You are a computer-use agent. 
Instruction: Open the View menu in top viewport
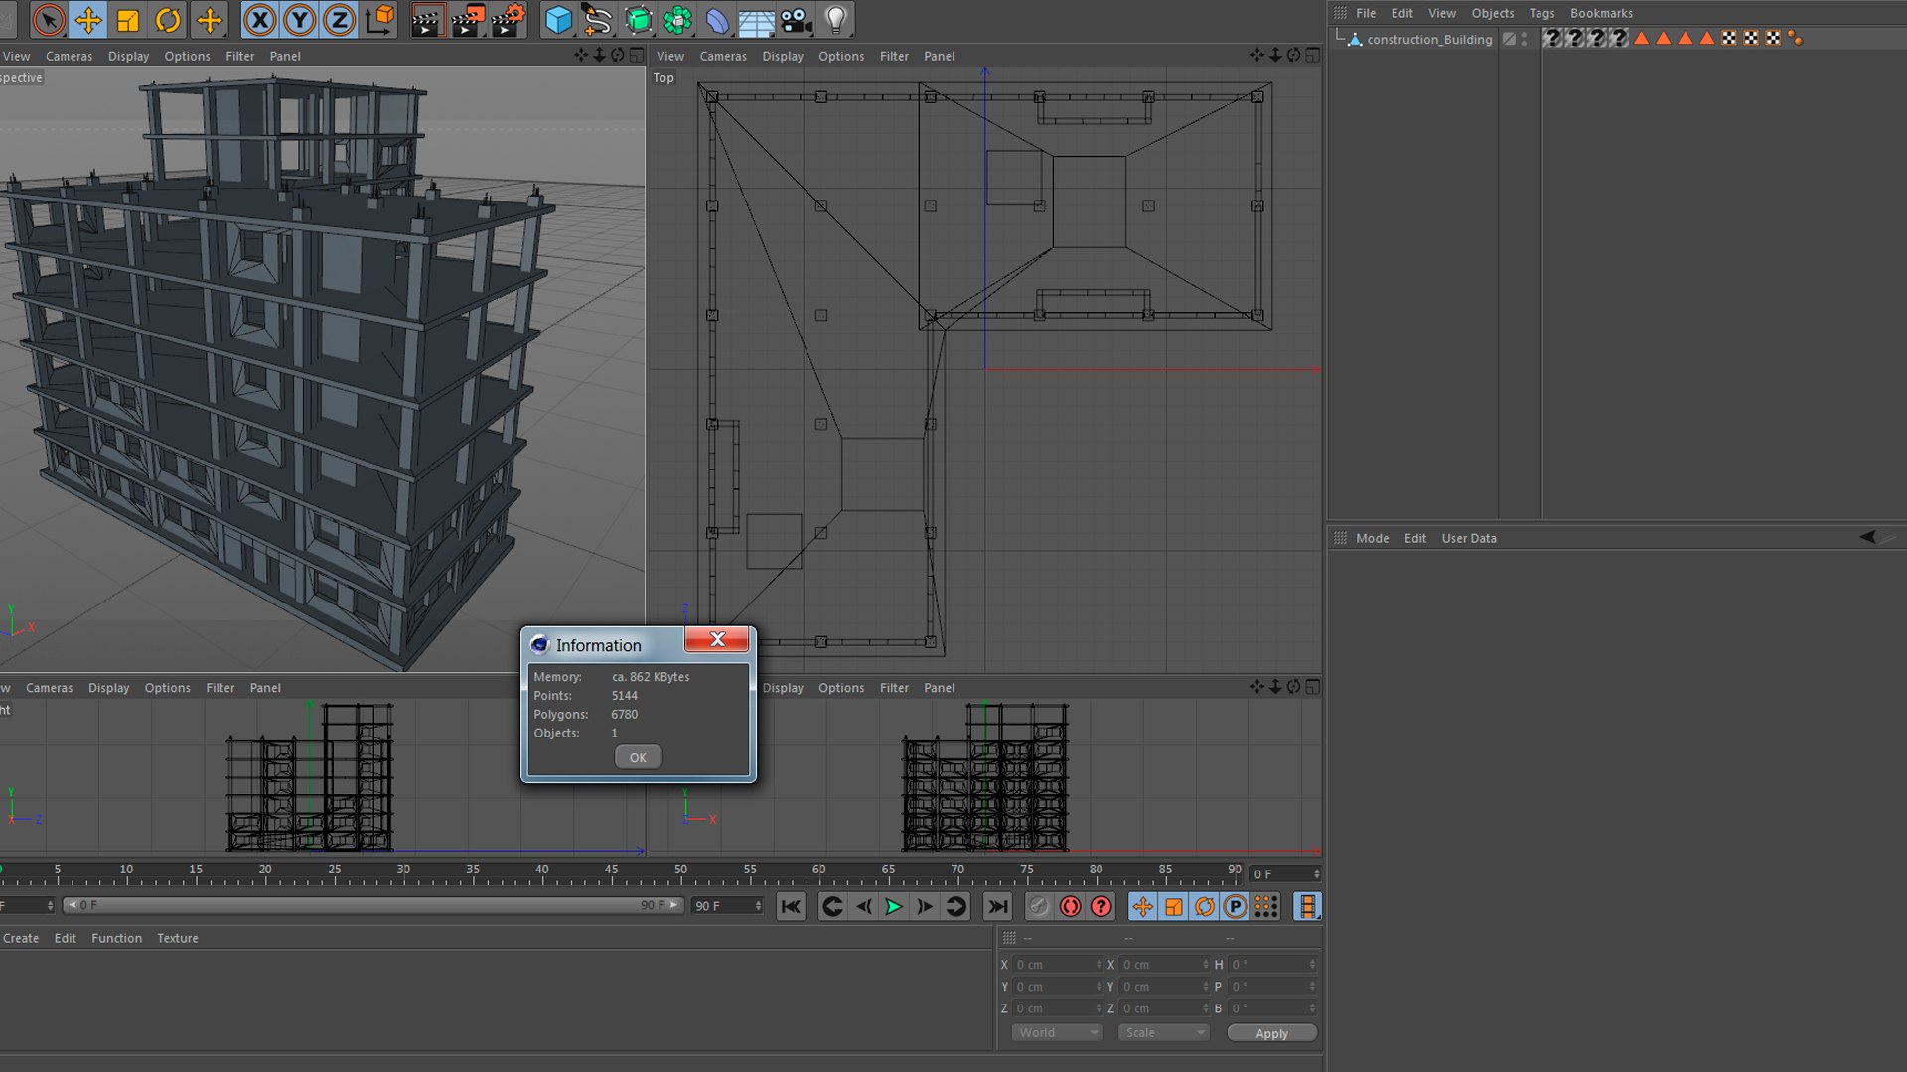pos(670,55)
